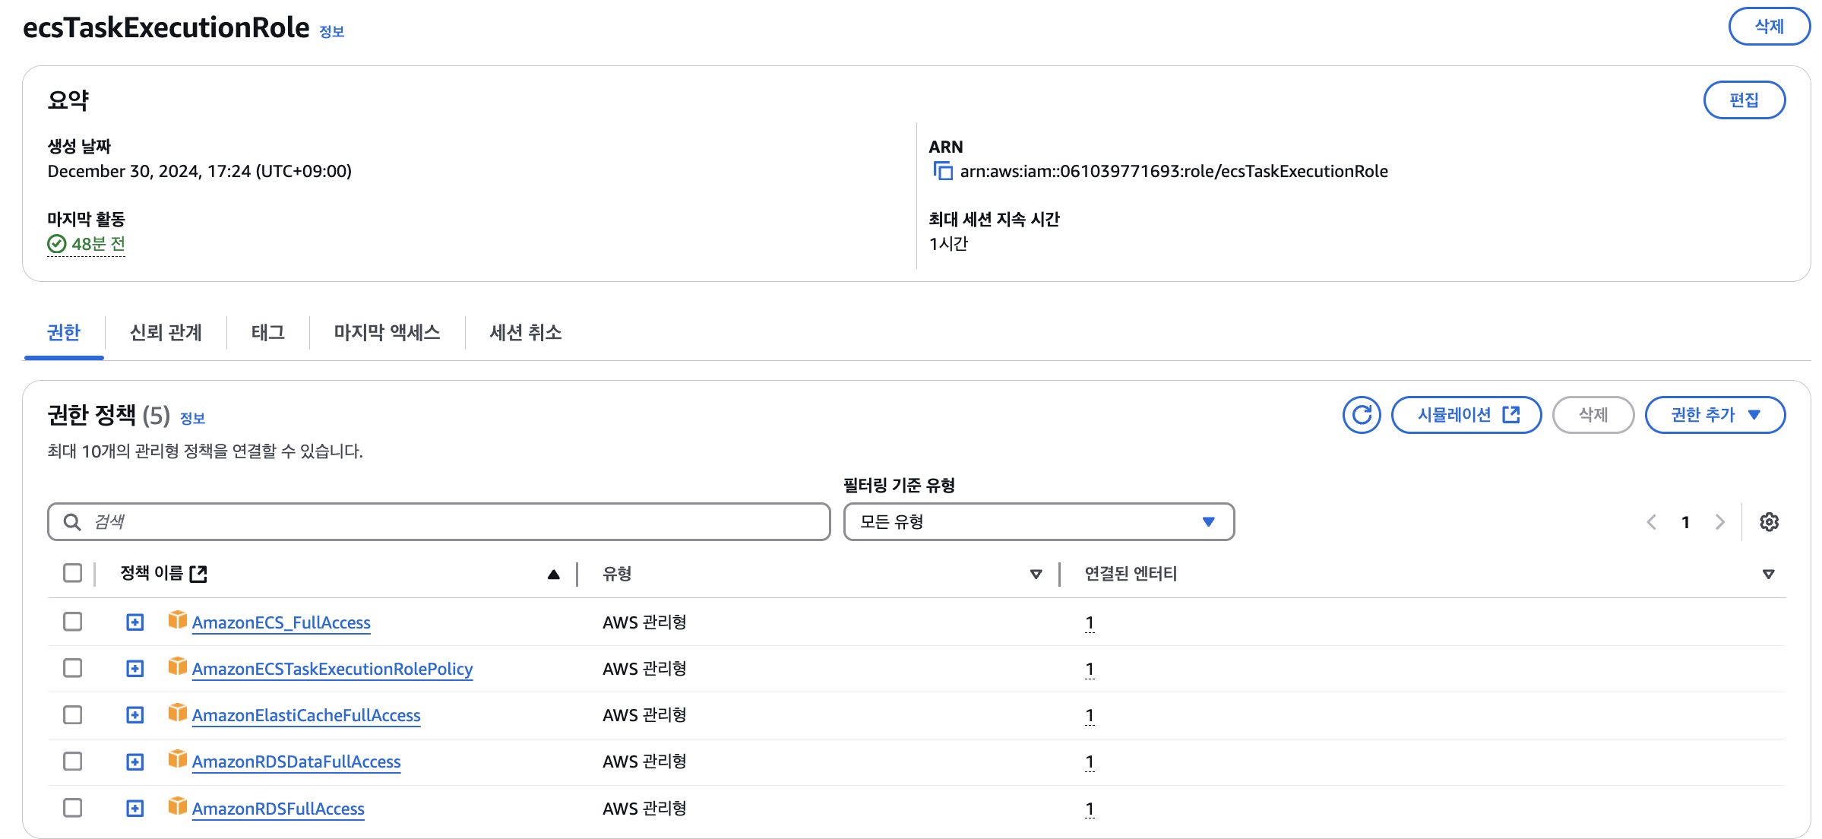This screenshot has width=1822, height=839.
Task: Open table preferences gear icon
Action: (1769, 522)
